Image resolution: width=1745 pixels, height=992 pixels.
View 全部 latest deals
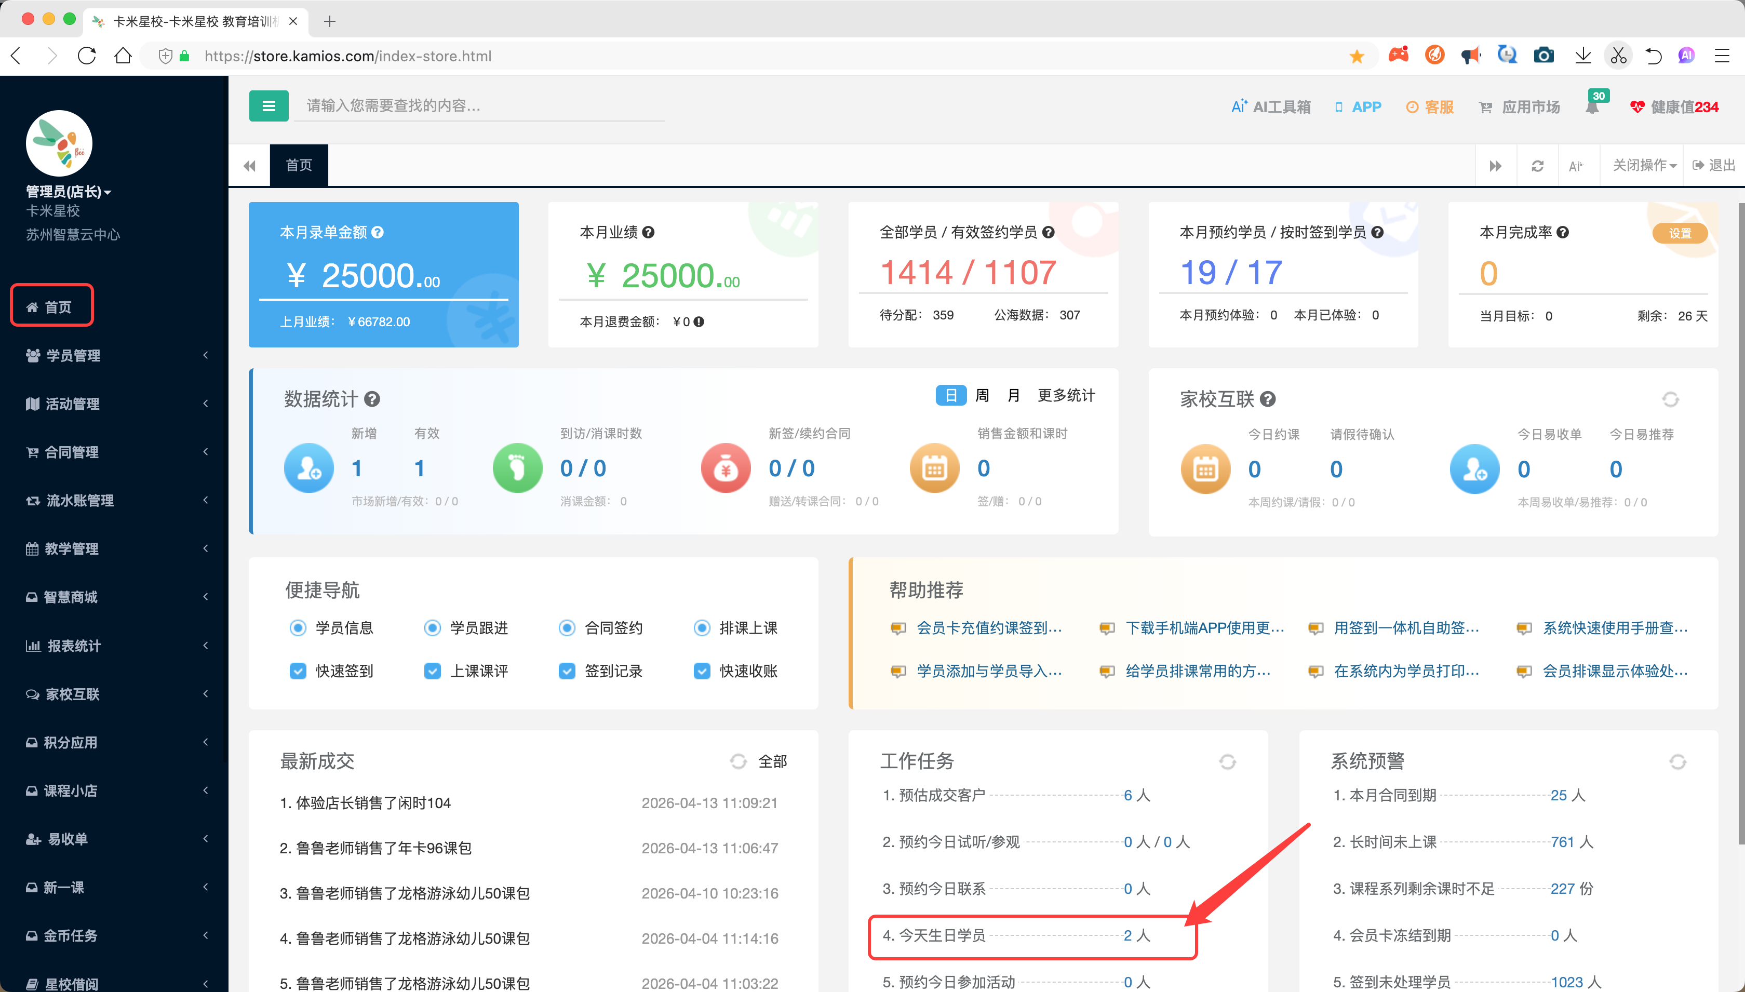click(x=772, y=761)
